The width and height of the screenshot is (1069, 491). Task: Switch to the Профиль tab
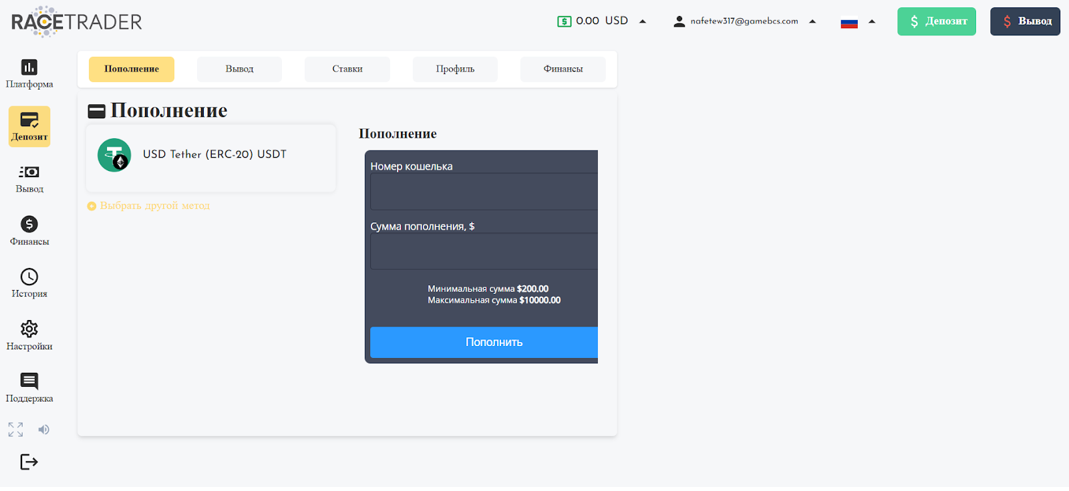click(455, 69)
